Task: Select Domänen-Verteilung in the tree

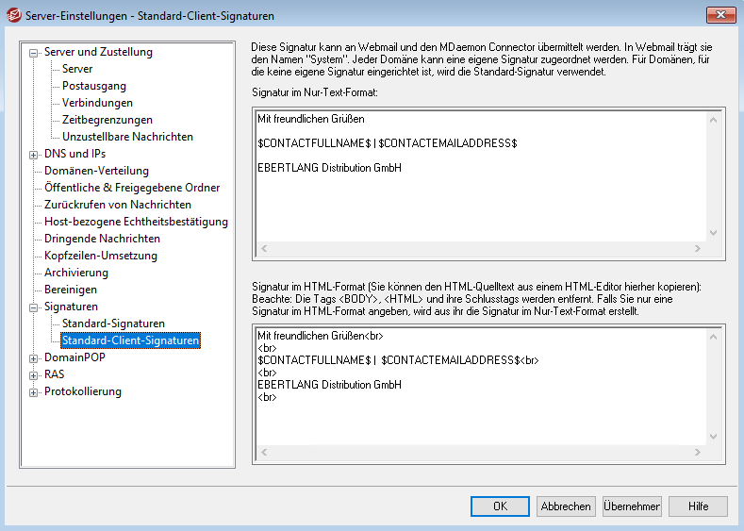Action: coord(96,171)
